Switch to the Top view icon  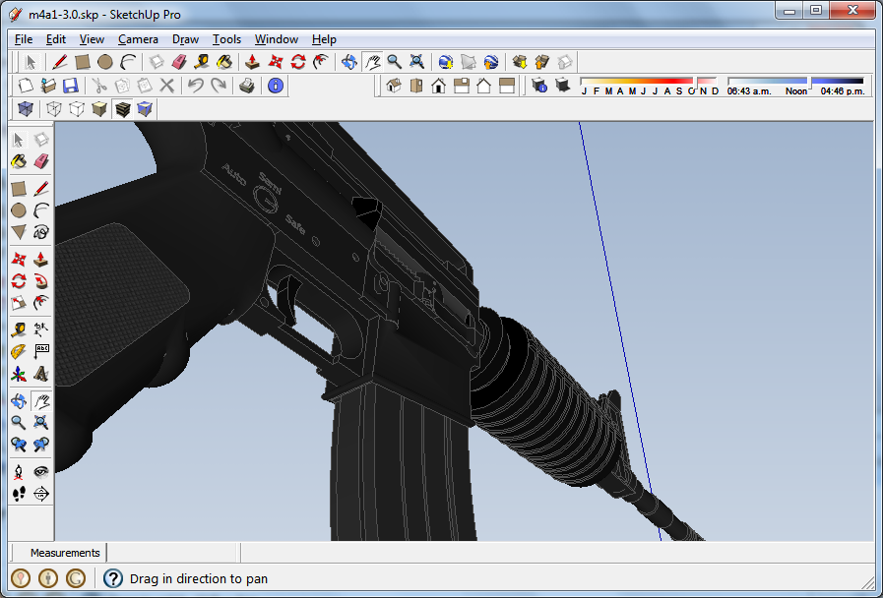(416, 86)
